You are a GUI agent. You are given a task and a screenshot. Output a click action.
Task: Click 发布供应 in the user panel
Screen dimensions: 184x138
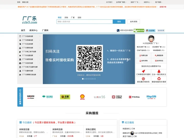coord(159,61)
